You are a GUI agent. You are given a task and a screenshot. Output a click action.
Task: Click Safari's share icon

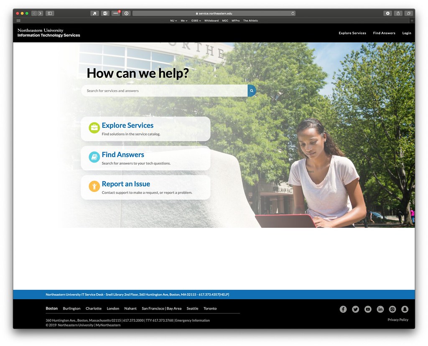399,13
